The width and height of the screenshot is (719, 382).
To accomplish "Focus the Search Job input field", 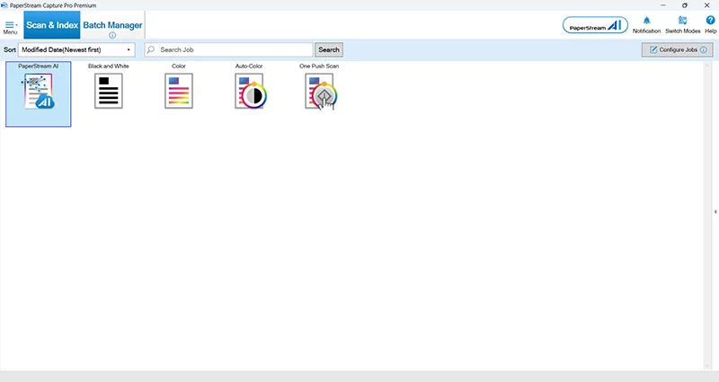I will (234, 50).
